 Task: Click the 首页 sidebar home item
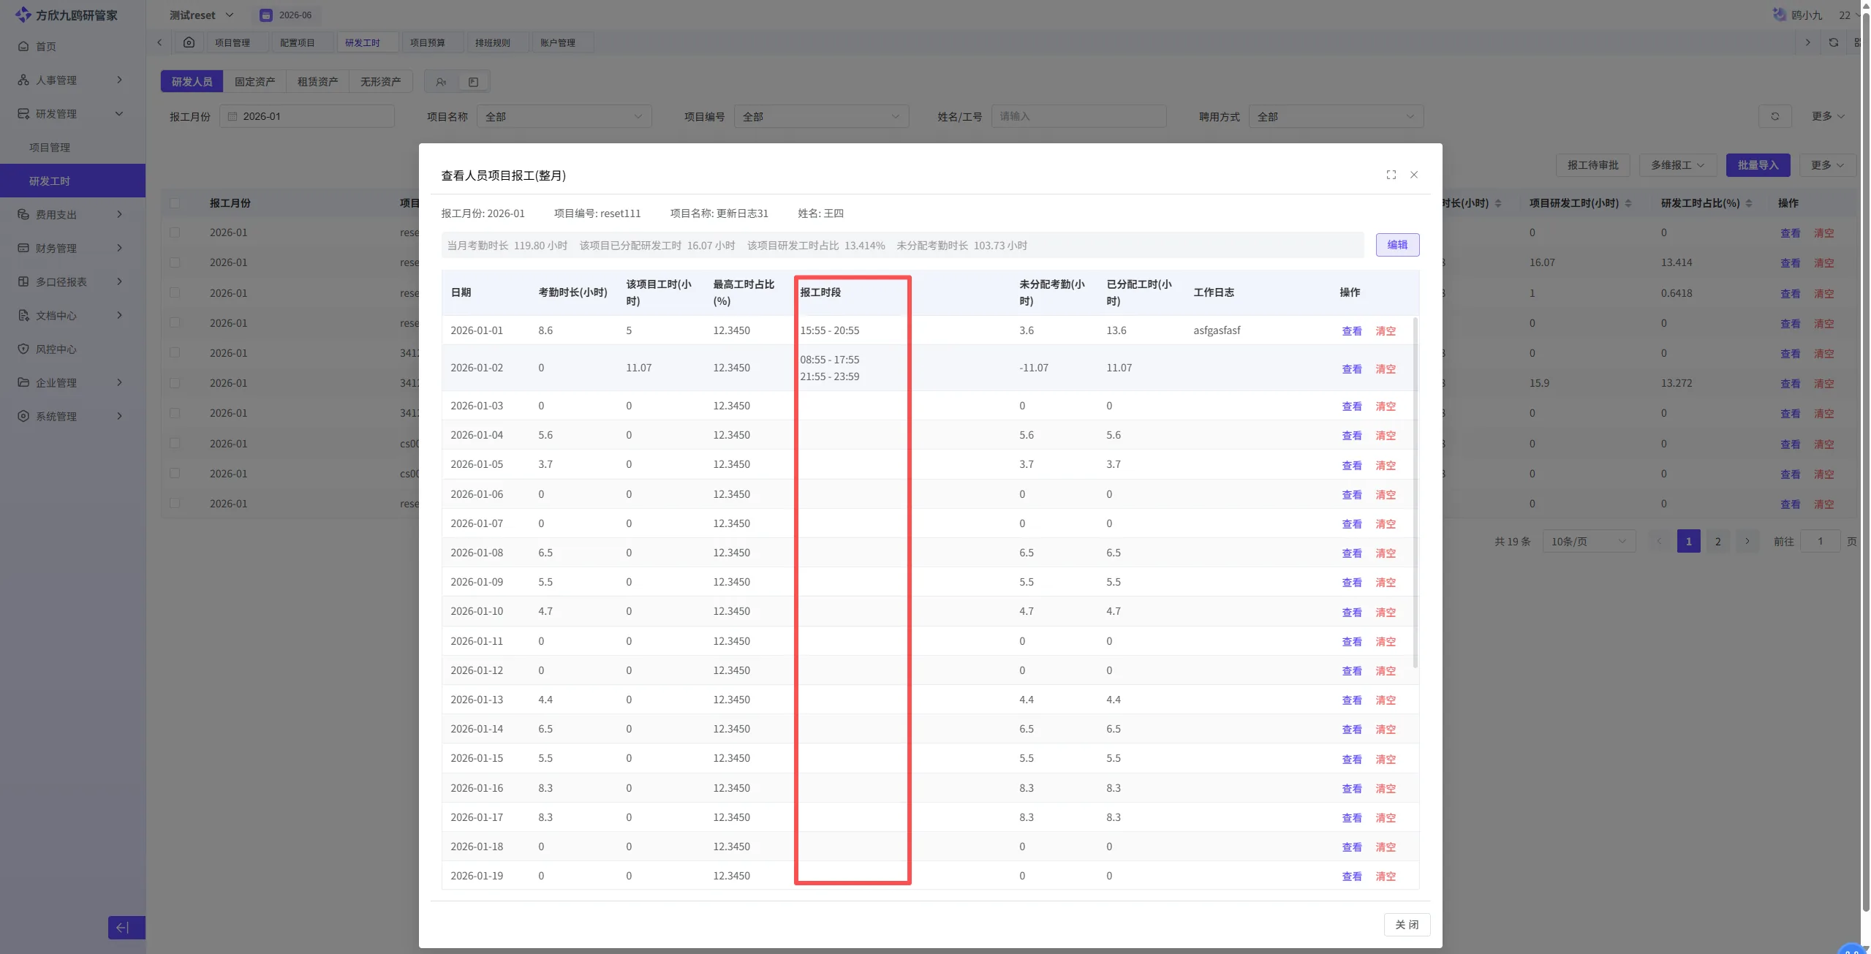(72, 46)
